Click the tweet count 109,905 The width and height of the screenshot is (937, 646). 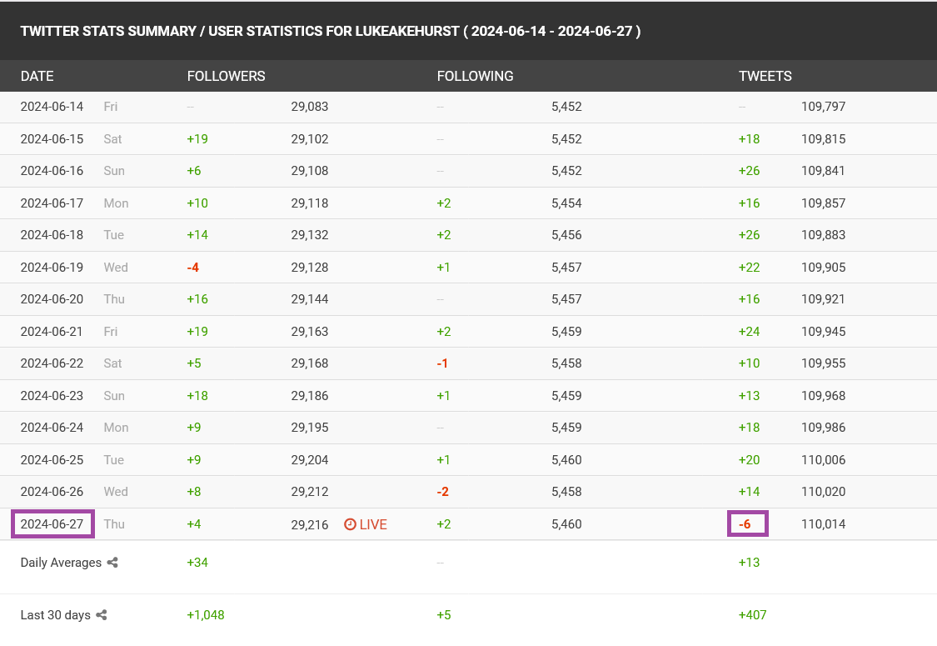pyautogui.click(x=824, y=267)
